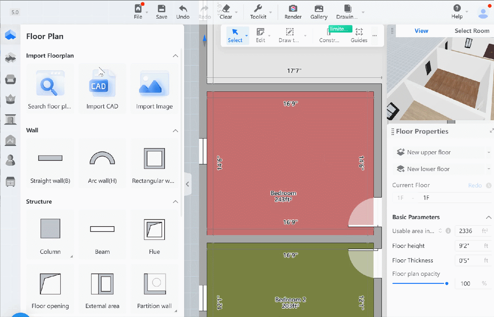Collapse the Import Floorplan section
The image size is (494, 317).
click(175, 56)
